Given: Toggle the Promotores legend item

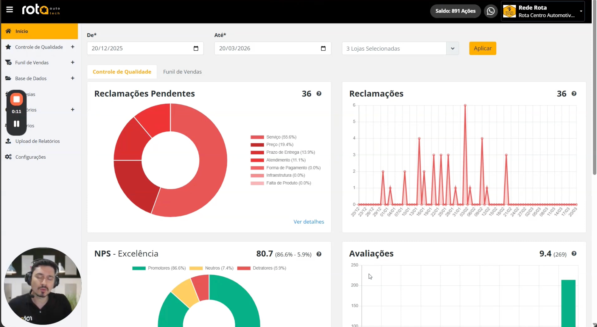Looking at the screenshot, I should (159, 268).
